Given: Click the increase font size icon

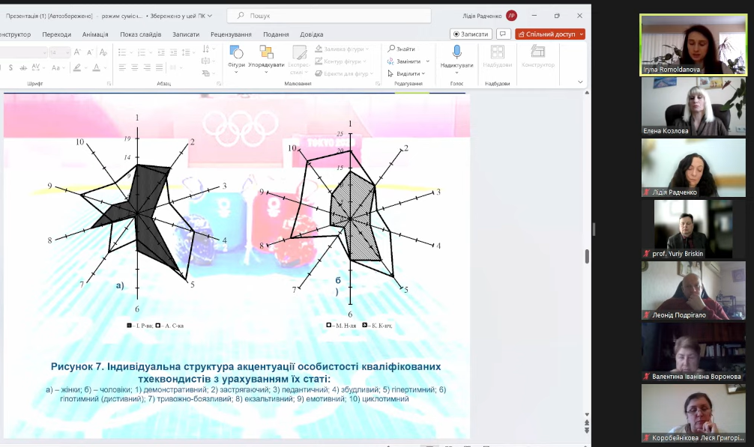Looking at the screenshot, I should click(x=77, y=52).
